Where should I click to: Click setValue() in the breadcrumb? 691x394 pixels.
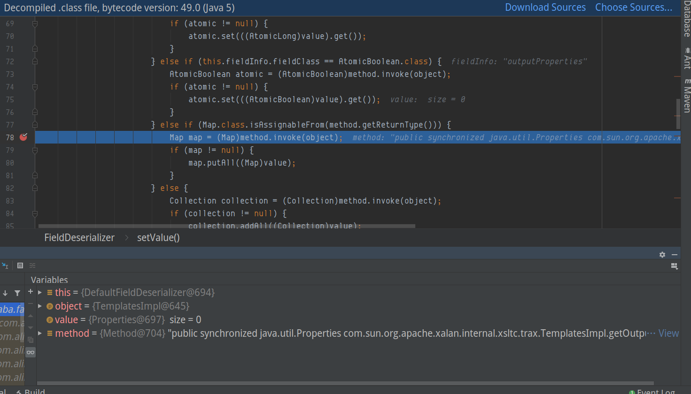(x=158, y=238)
